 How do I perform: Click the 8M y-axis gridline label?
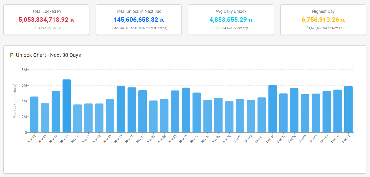pos(24,70)
